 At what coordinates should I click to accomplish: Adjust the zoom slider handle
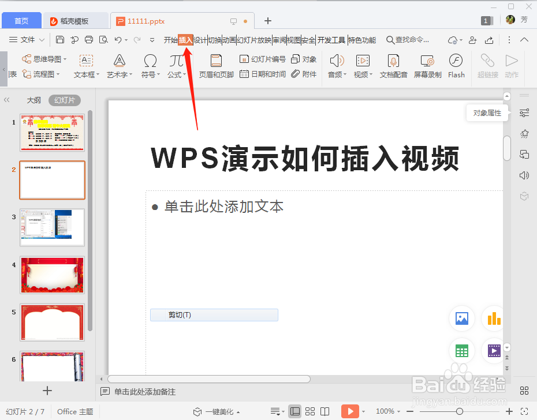tap(460, 411)
